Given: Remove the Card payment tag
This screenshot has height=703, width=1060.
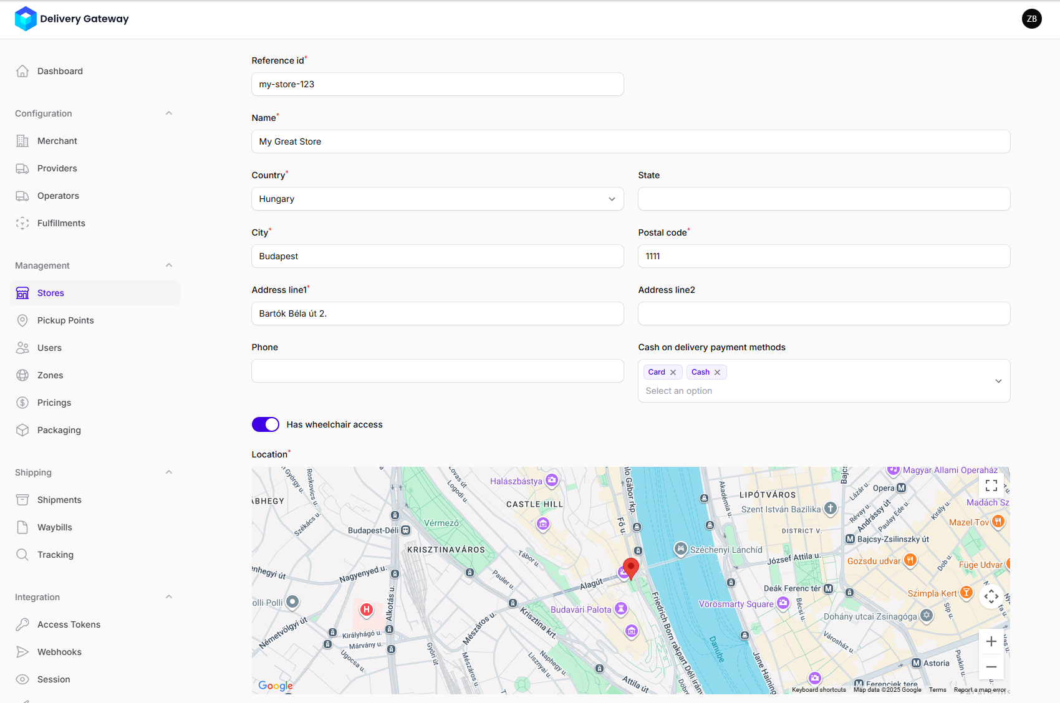Looking at the screenshot, I should 673,372.
